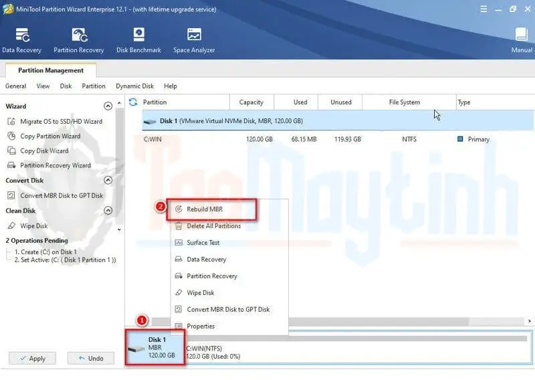535x380 pixels.
Task: Start the Migrate OS to SSD/HD Wizard
Action: tap(60, 122)
